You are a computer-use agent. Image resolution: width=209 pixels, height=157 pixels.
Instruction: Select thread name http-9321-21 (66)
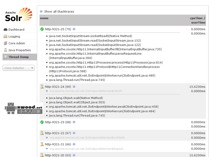pos(58,144)
